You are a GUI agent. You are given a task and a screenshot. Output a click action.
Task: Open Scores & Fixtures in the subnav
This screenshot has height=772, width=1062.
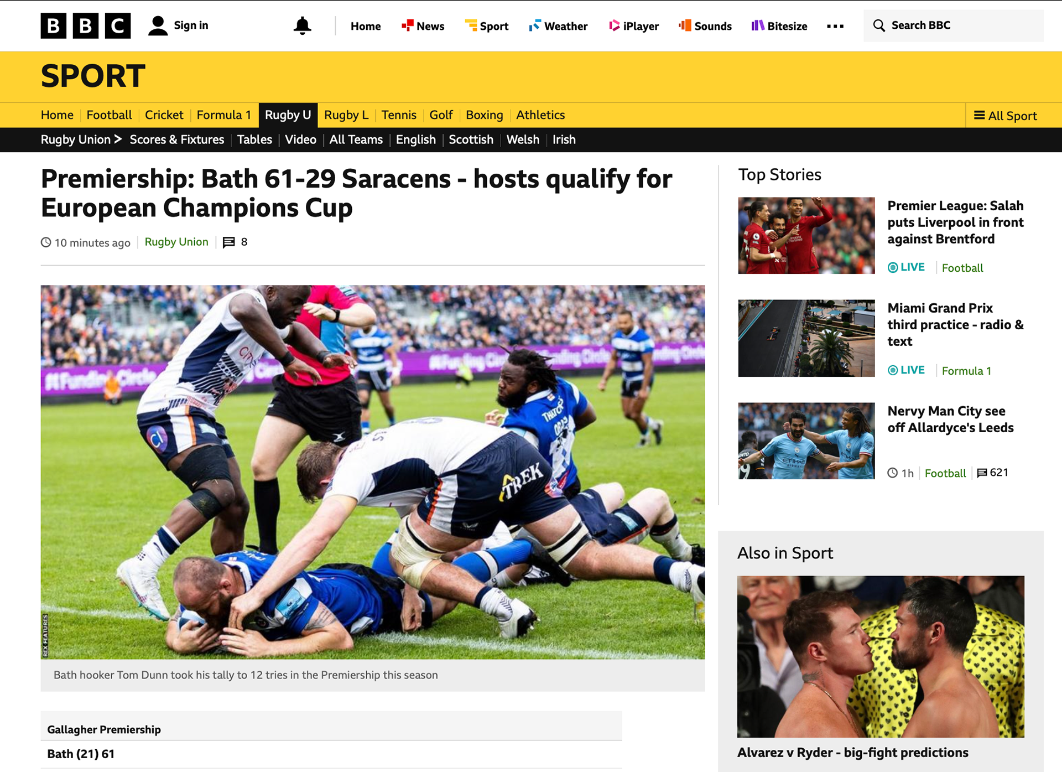(x=177, y=139)
